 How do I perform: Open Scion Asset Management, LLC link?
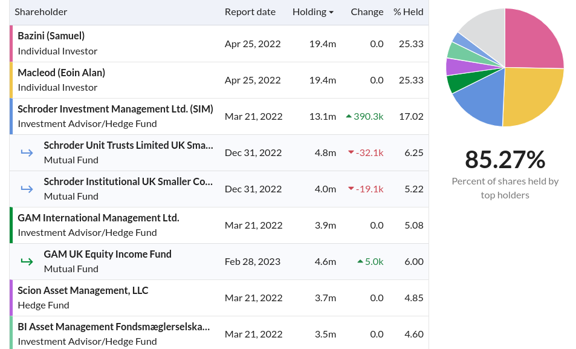click(83, 290)
